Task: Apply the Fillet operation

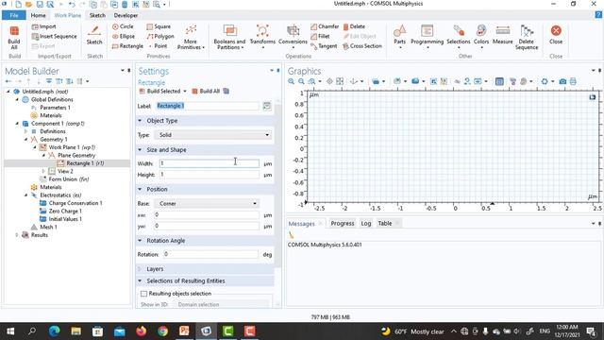Action: [320, 36]
